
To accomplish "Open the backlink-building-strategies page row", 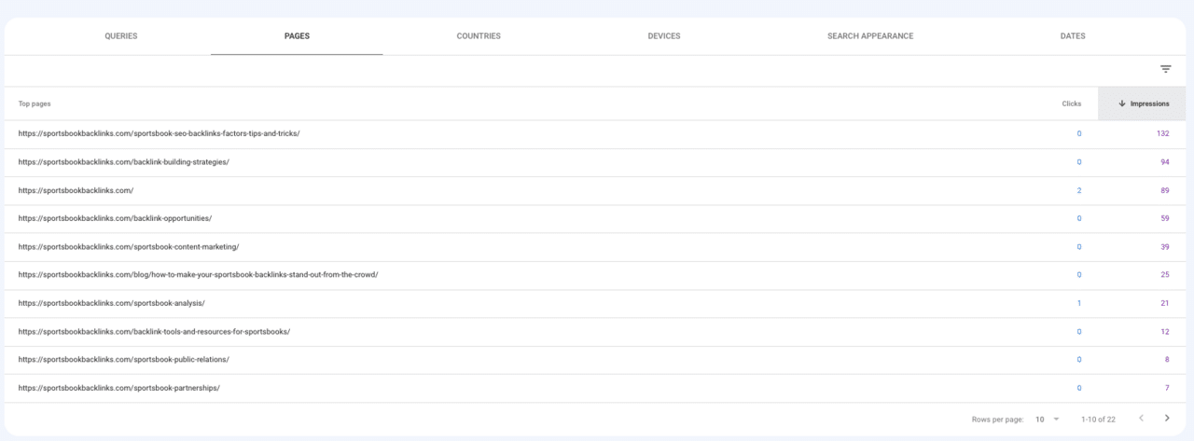I will coord(595,162).
